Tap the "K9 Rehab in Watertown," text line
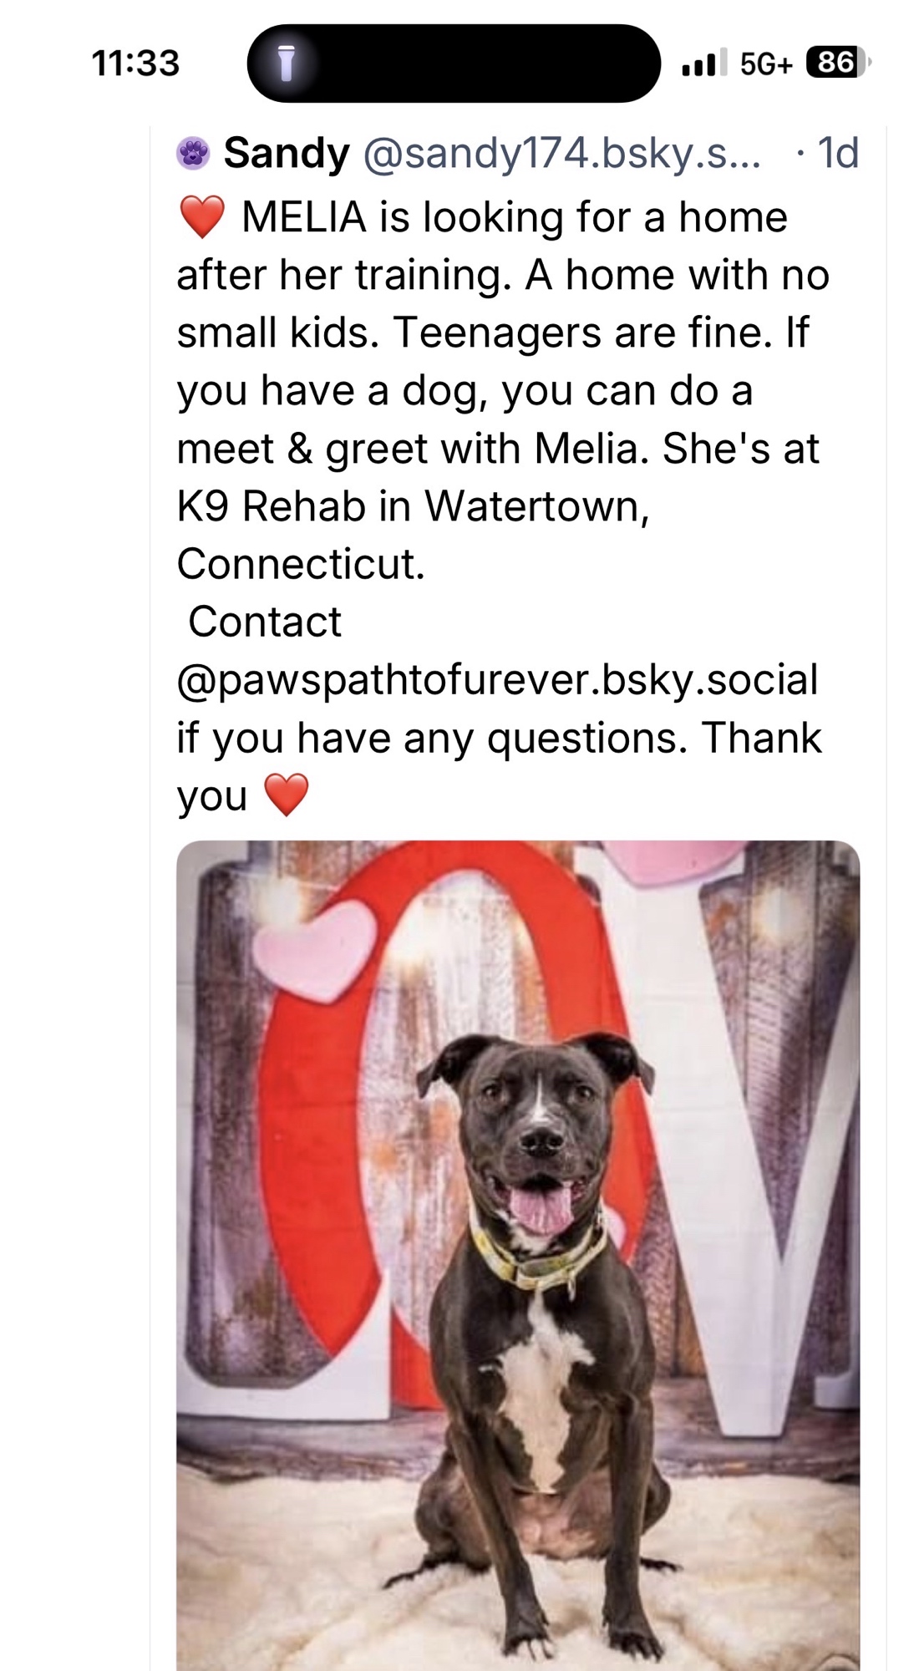This screenshot has width=919, height=1671. tap(413, 506)
